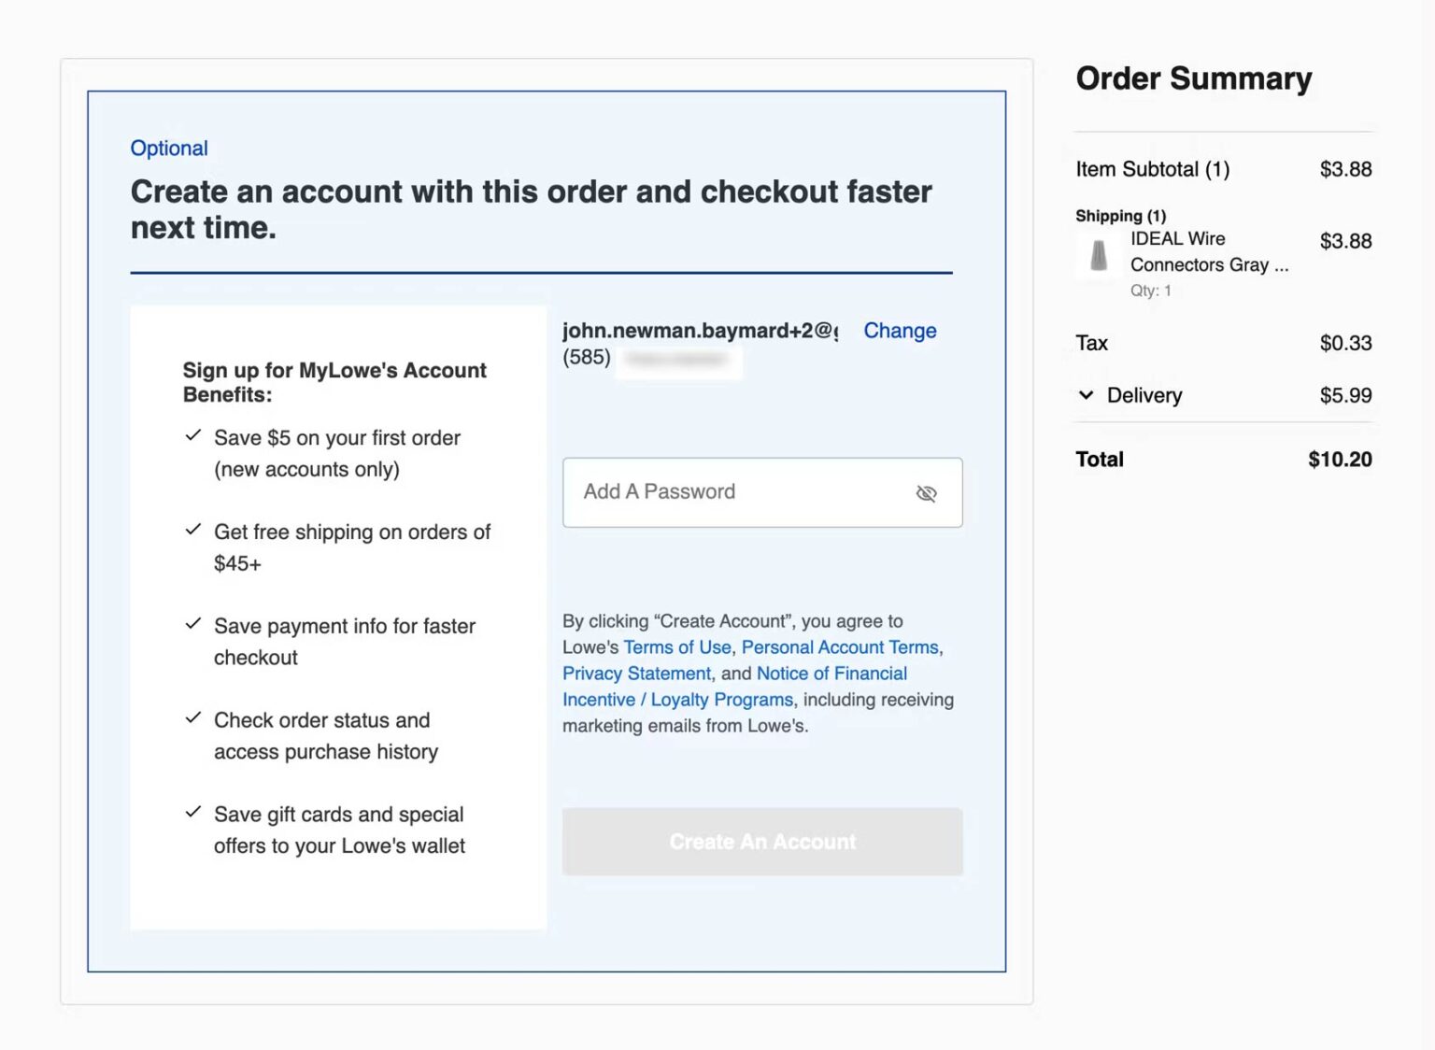Click the IDEAL Wire Connectors Gray product name
This screenshot has height=1050, width=1435.
1208,252
